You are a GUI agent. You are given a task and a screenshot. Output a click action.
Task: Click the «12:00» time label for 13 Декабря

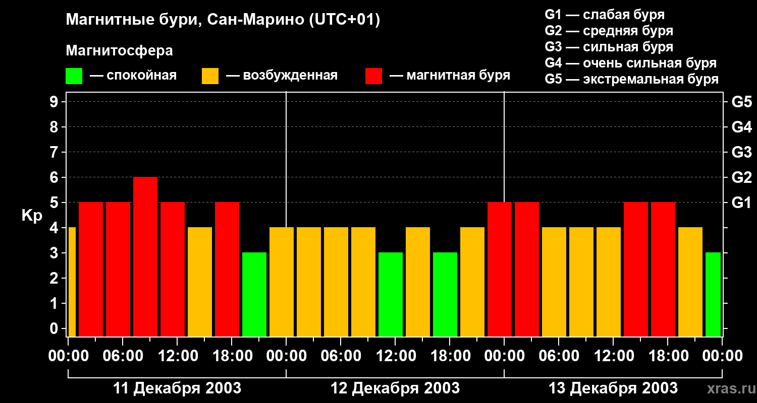click(613, 356)
